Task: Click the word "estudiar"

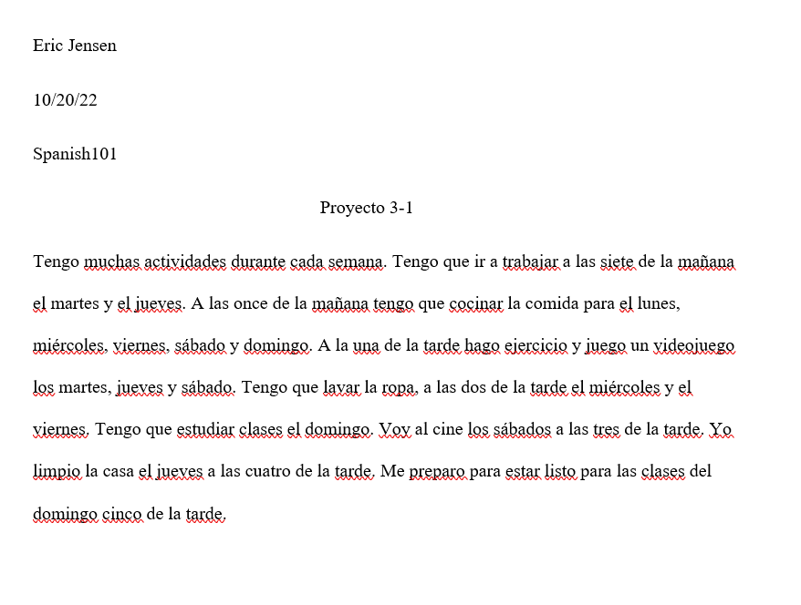Action: click(x=205, y=429)
